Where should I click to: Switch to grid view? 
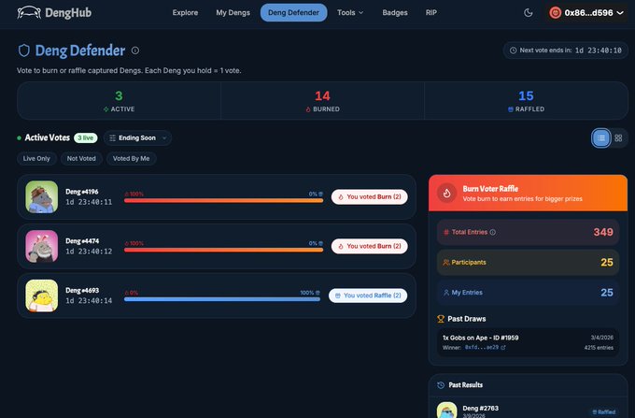(x=618, y=138)
